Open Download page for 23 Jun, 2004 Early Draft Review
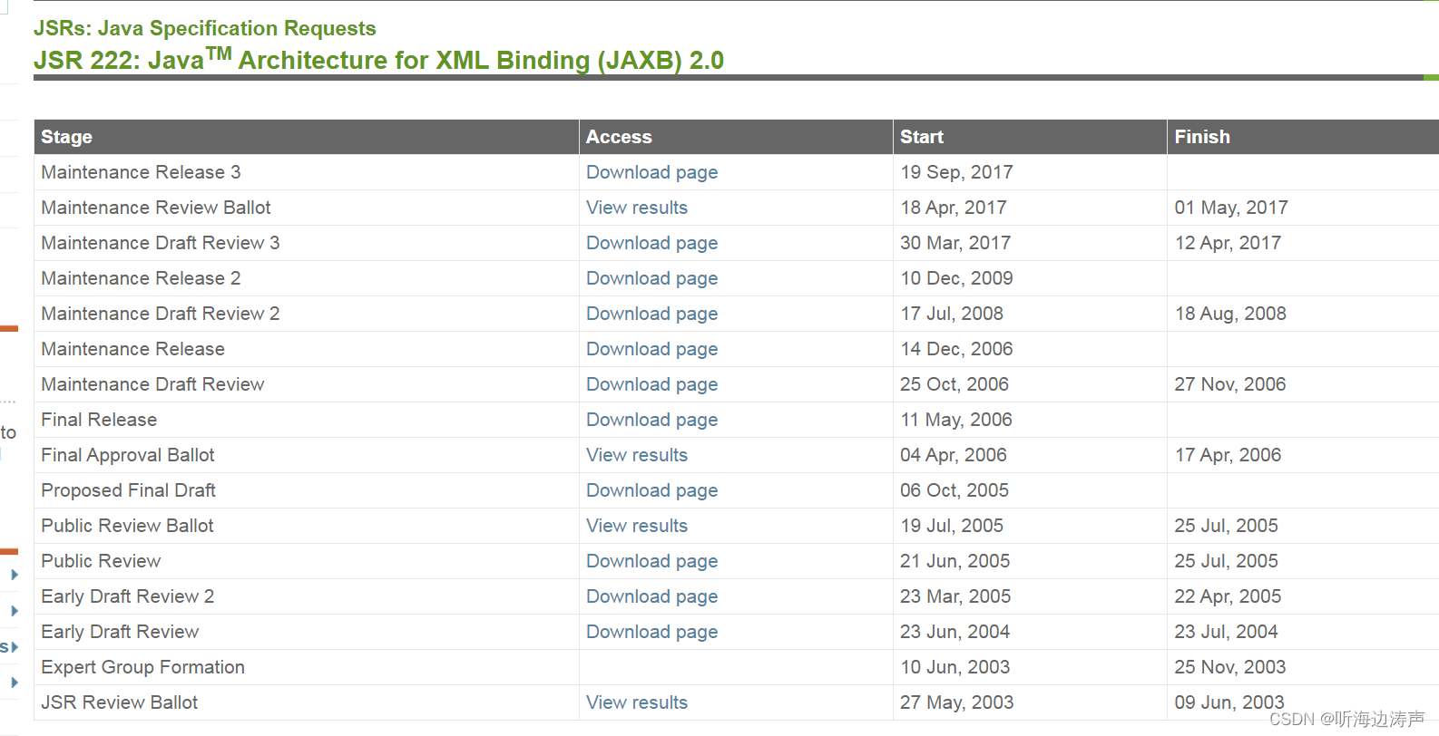This screenshot has width=1439, height=736. [651, 632]
